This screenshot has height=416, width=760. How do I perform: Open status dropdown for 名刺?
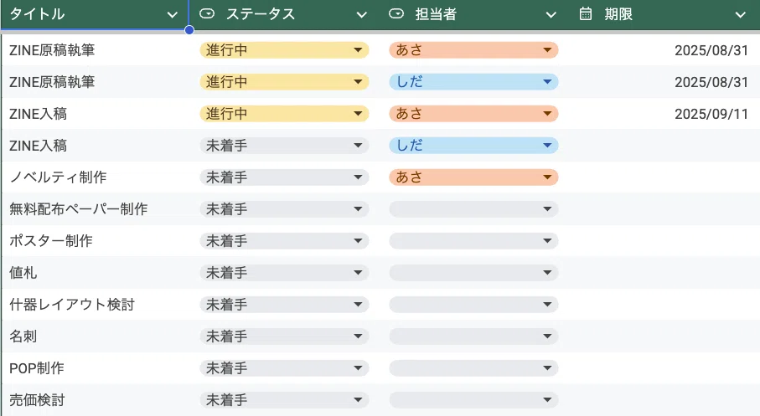[x=284, y=336]
